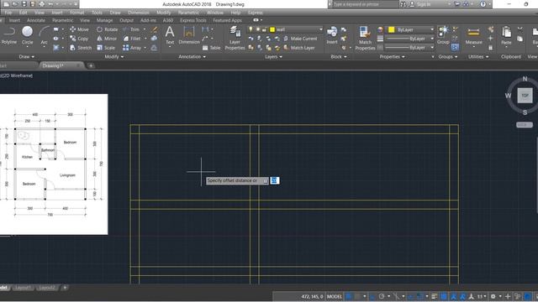Select the Trim tool
Viewport: 538px width, 302px height.
[x=131, y=29]
